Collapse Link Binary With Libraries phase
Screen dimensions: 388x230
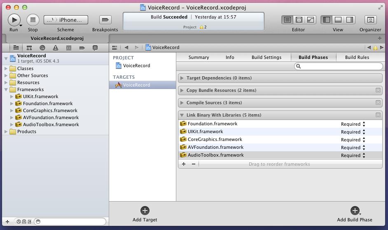tap(182, 115)
